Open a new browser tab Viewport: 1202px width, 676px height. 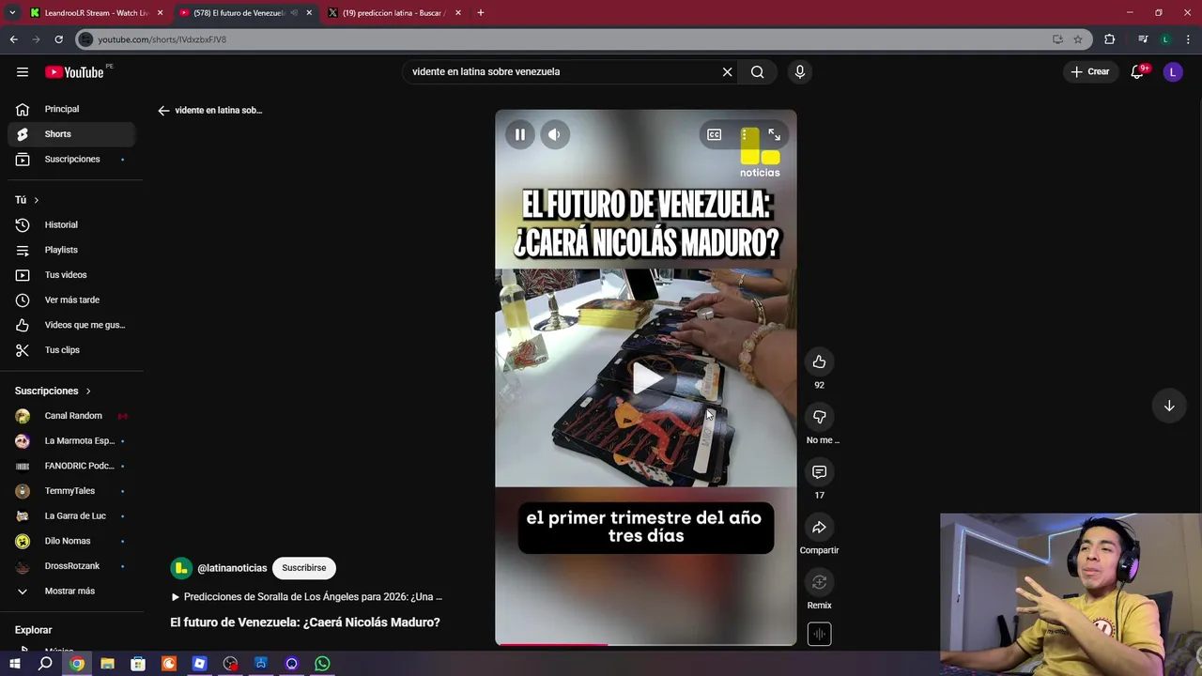(x=481, y=13)
